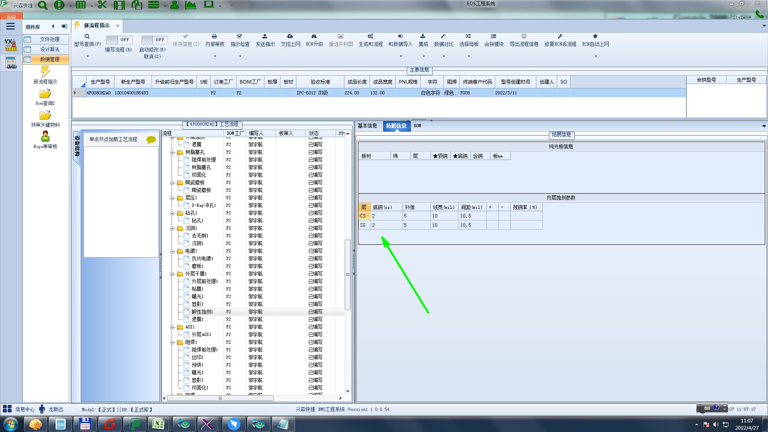
Task: Click the 导出流程信息 smiley icon
Action: click(524, 36)
